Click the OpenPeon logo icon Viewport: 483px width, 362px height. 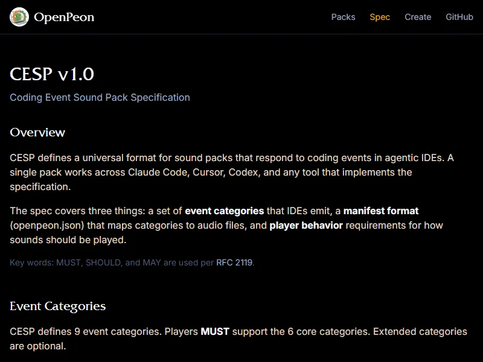19,17
